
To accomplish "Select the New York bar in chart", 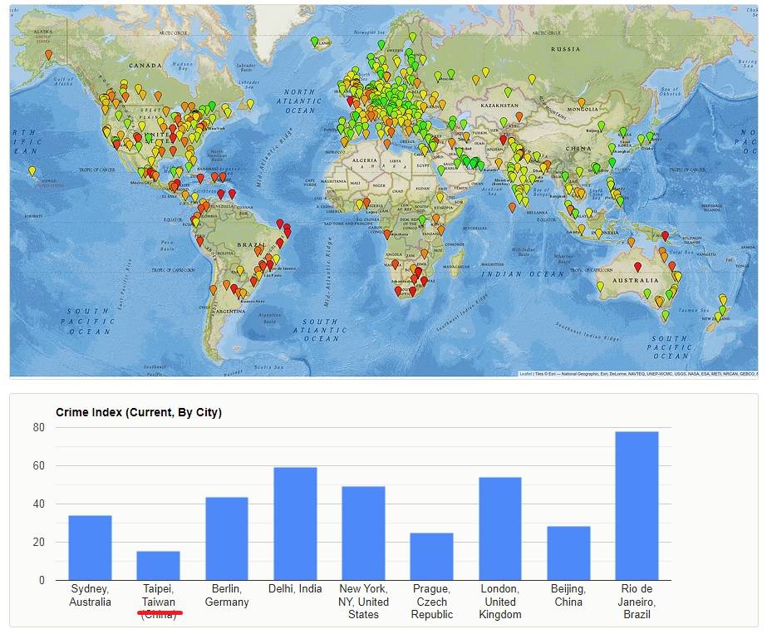I will click(363, 533).
